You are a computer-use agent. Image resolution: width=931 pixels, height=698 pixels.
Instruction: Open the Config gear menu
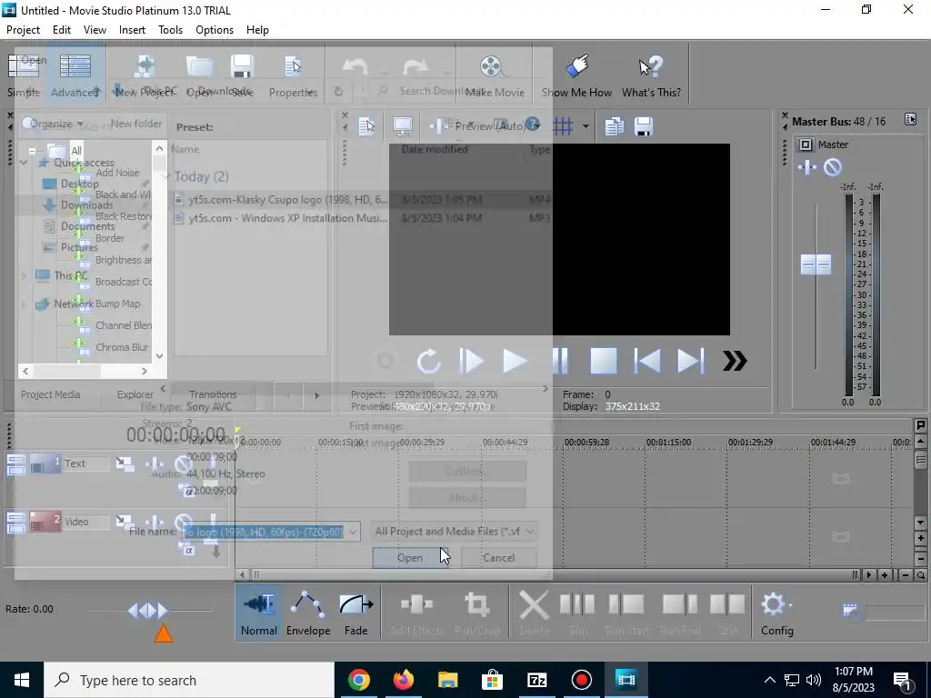click(776, 613)
